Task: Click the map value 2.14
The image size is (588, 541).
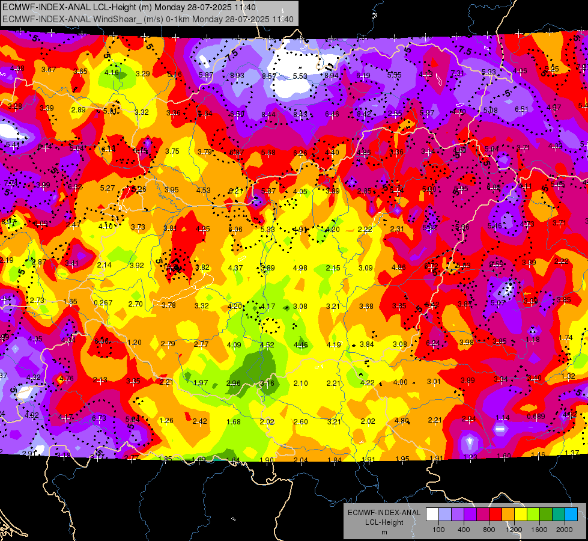Action: point(105,265)
